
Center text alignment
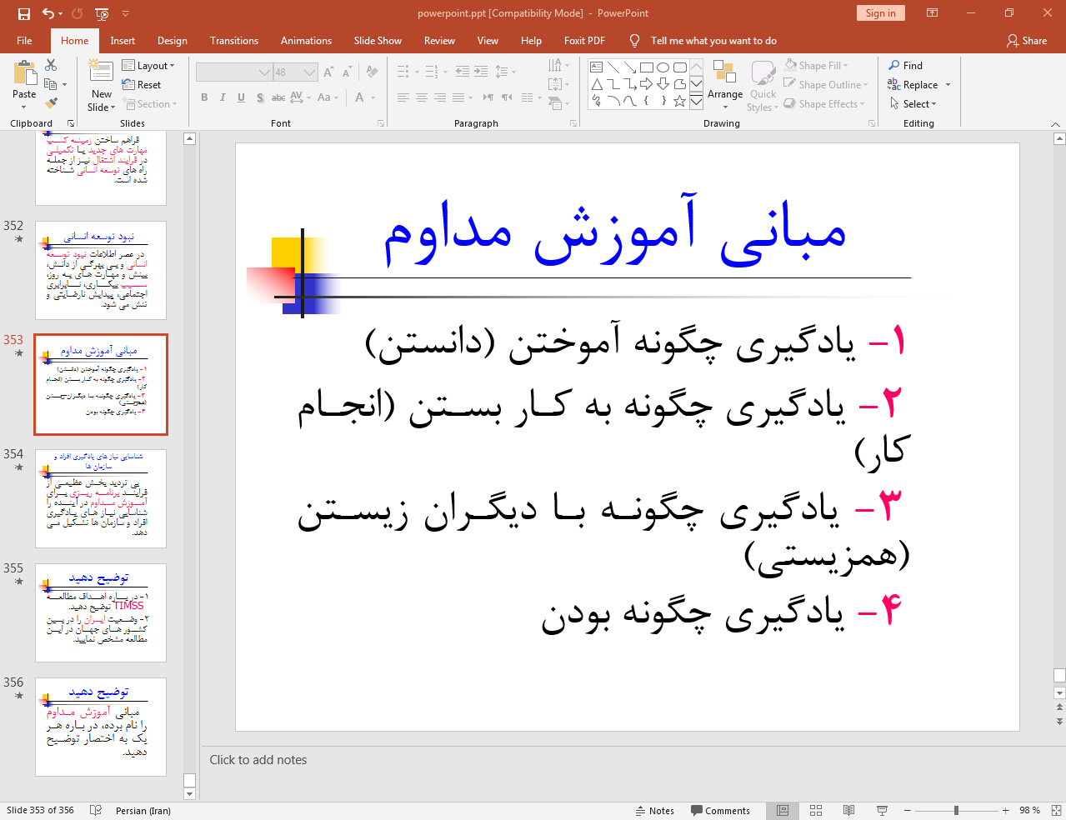422,97
